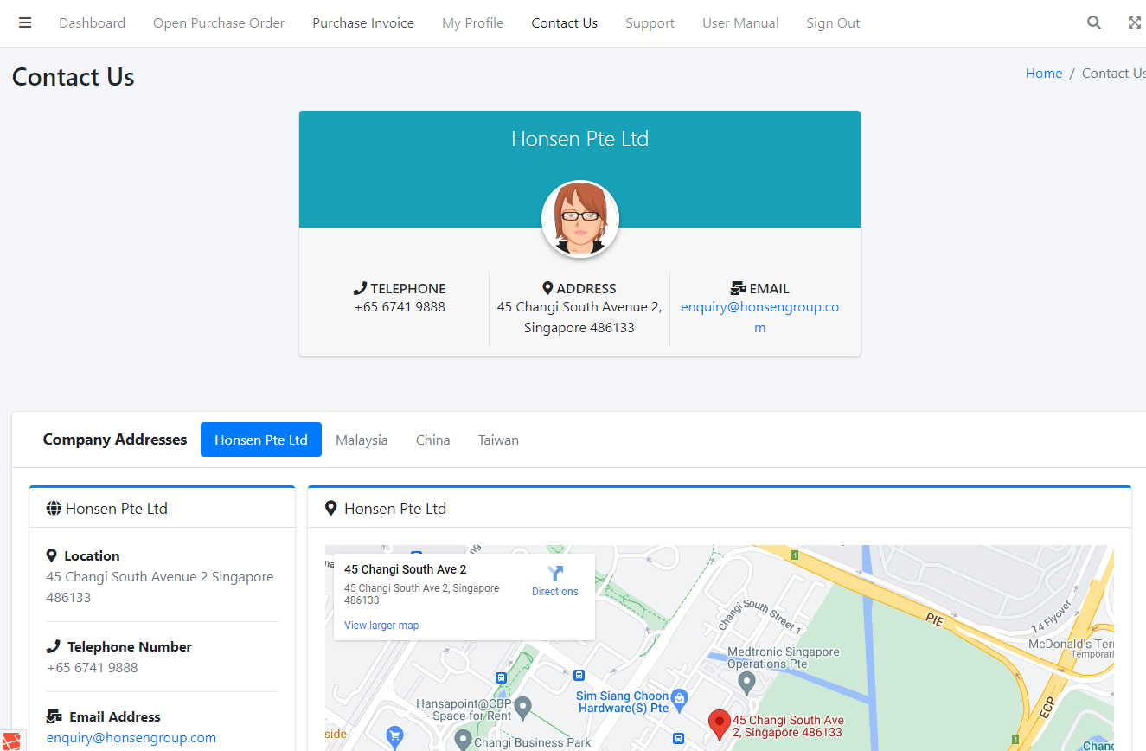Click the search magnifier icon

point(1094,23)
